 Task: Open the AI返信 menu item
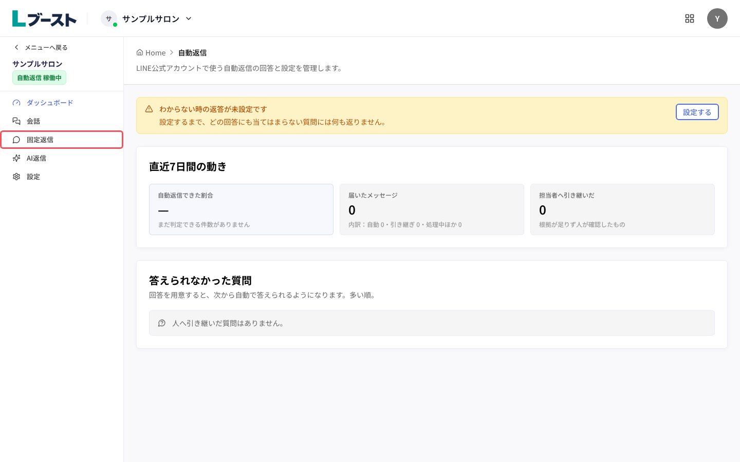[x=62, y=158]
